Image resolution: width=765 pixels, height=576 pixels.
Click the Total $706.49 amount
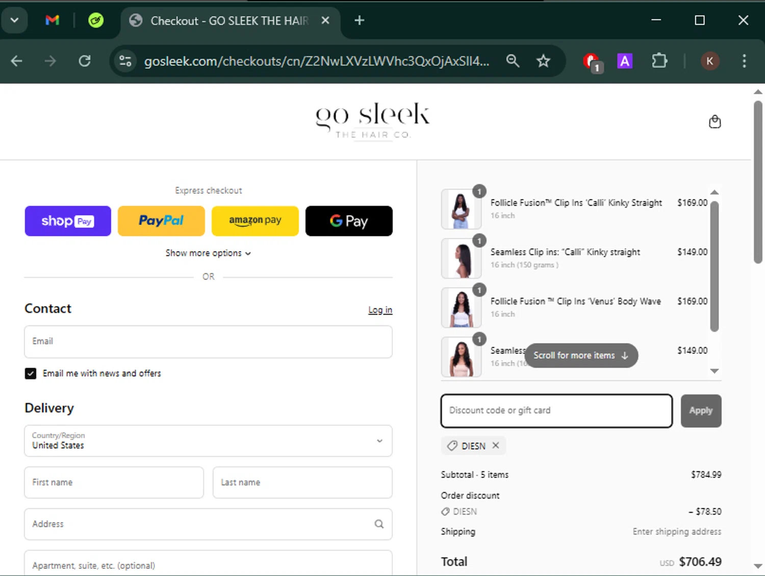700,562
